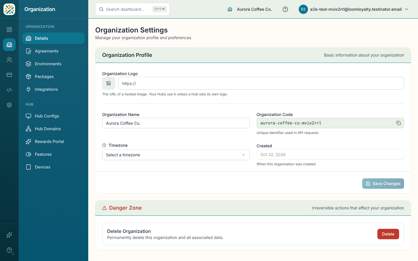Open the dashboard grid icon in the rail
Image resolution: width=418 pixels, height=261 pixels.
point(9,30)
